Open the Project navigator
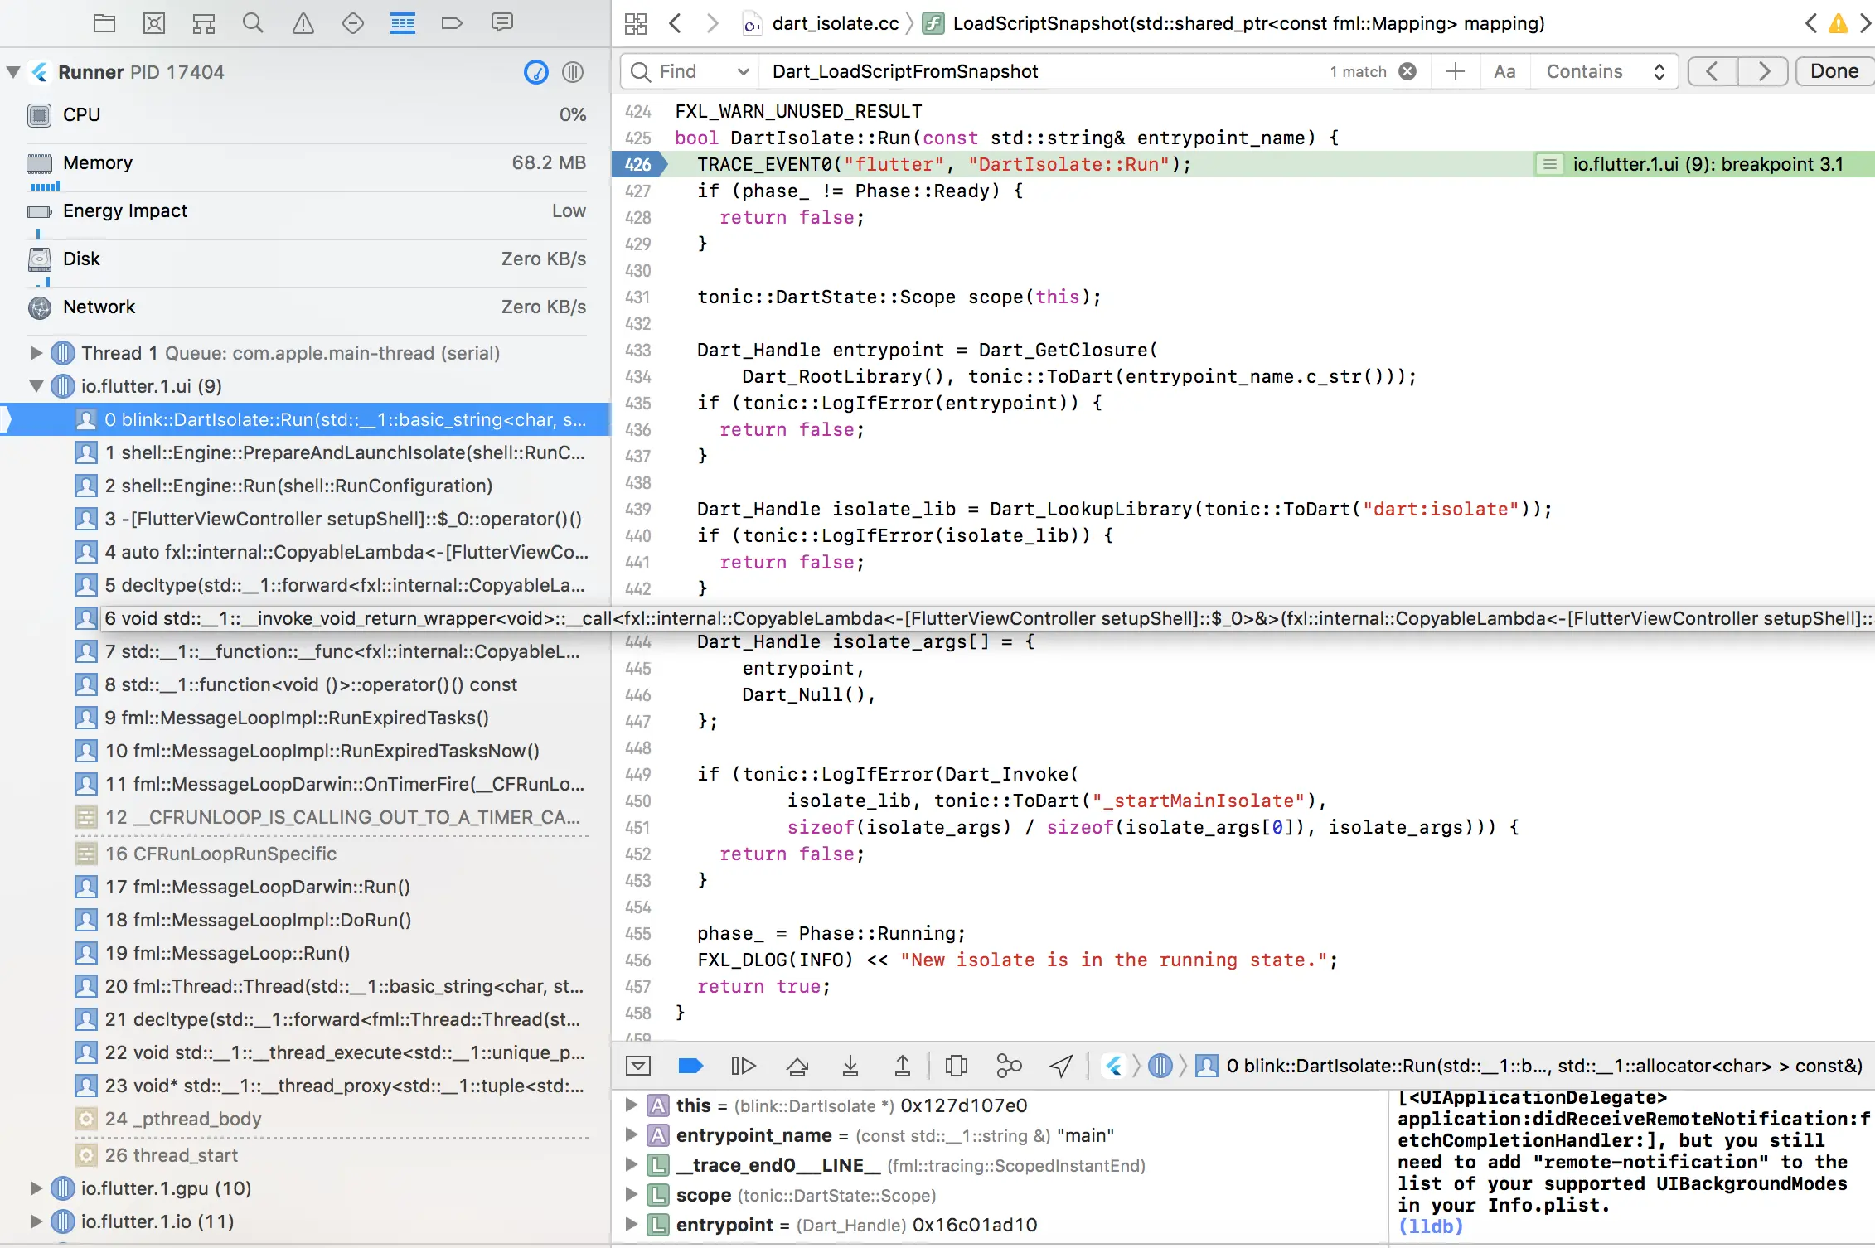Screen dimensions: 1875x1248 [x=104, y=23]
